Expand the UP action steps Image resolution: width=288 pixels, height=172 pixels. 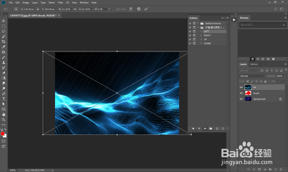coord(201,39)
